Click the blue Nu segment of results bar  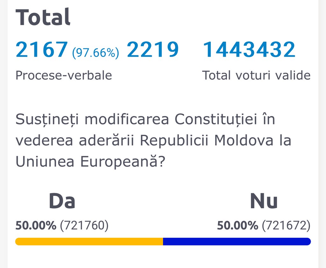click(237, 242)
